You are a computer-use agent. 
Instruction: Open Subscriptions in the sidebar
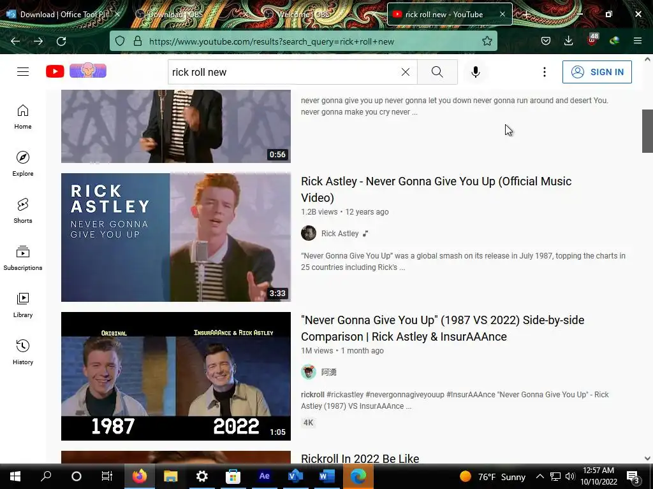point(23,258)
